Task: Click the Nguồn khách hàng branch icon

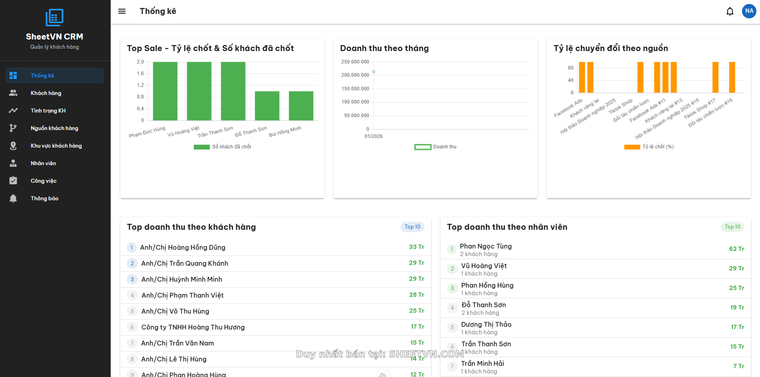Action: tap(13, 128)
